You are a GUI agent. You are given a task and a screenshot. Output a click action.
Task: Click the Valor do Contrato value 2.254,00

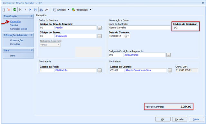tap(186, 107)
